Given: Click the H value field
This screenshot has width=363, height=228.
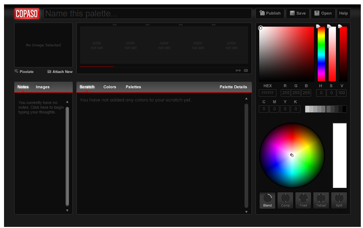Looking at the screenshot, I should (321, 93).
